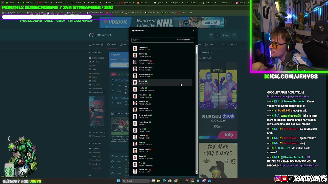This screenshot has width=328, height=184.
Task: Open the Streamer Dashboard bookmark
Action: coord(114,13)
